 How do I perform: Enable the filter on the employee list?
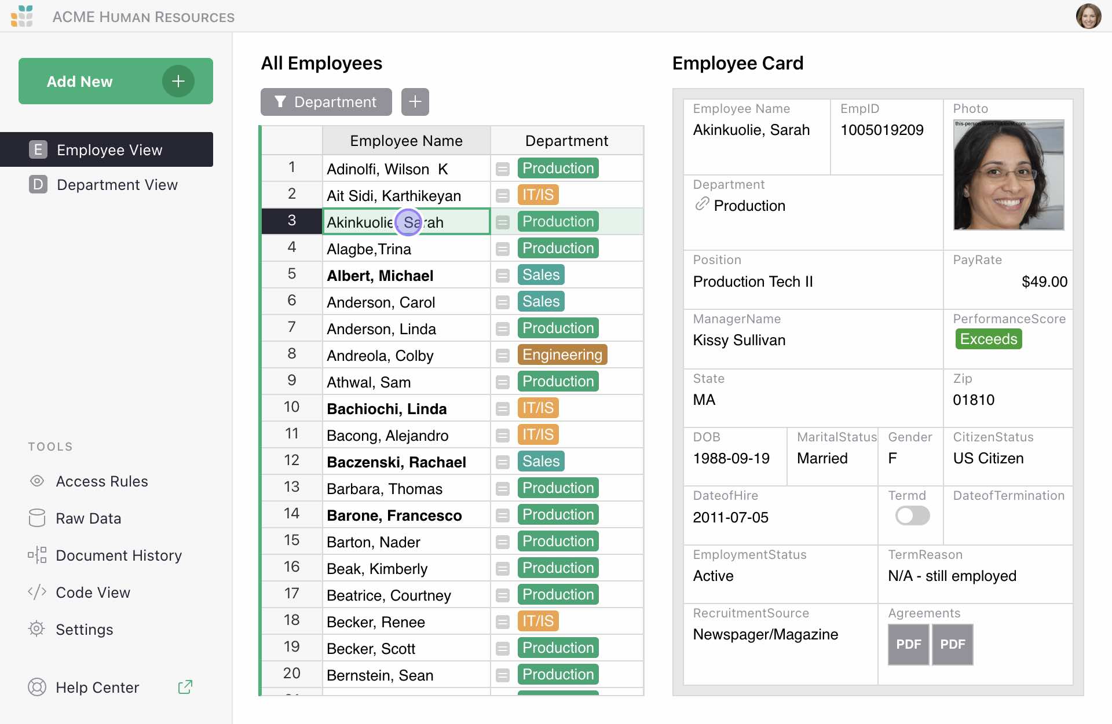281,101
